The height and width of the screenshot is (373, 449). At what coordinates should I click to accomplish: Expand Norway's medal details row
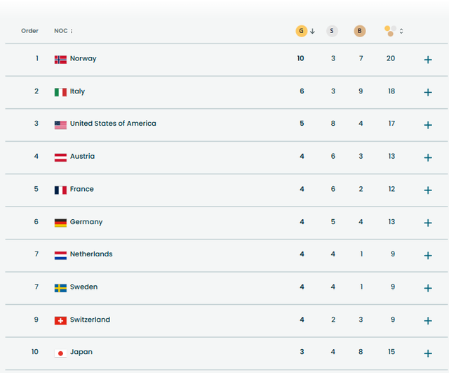point(428,60)
